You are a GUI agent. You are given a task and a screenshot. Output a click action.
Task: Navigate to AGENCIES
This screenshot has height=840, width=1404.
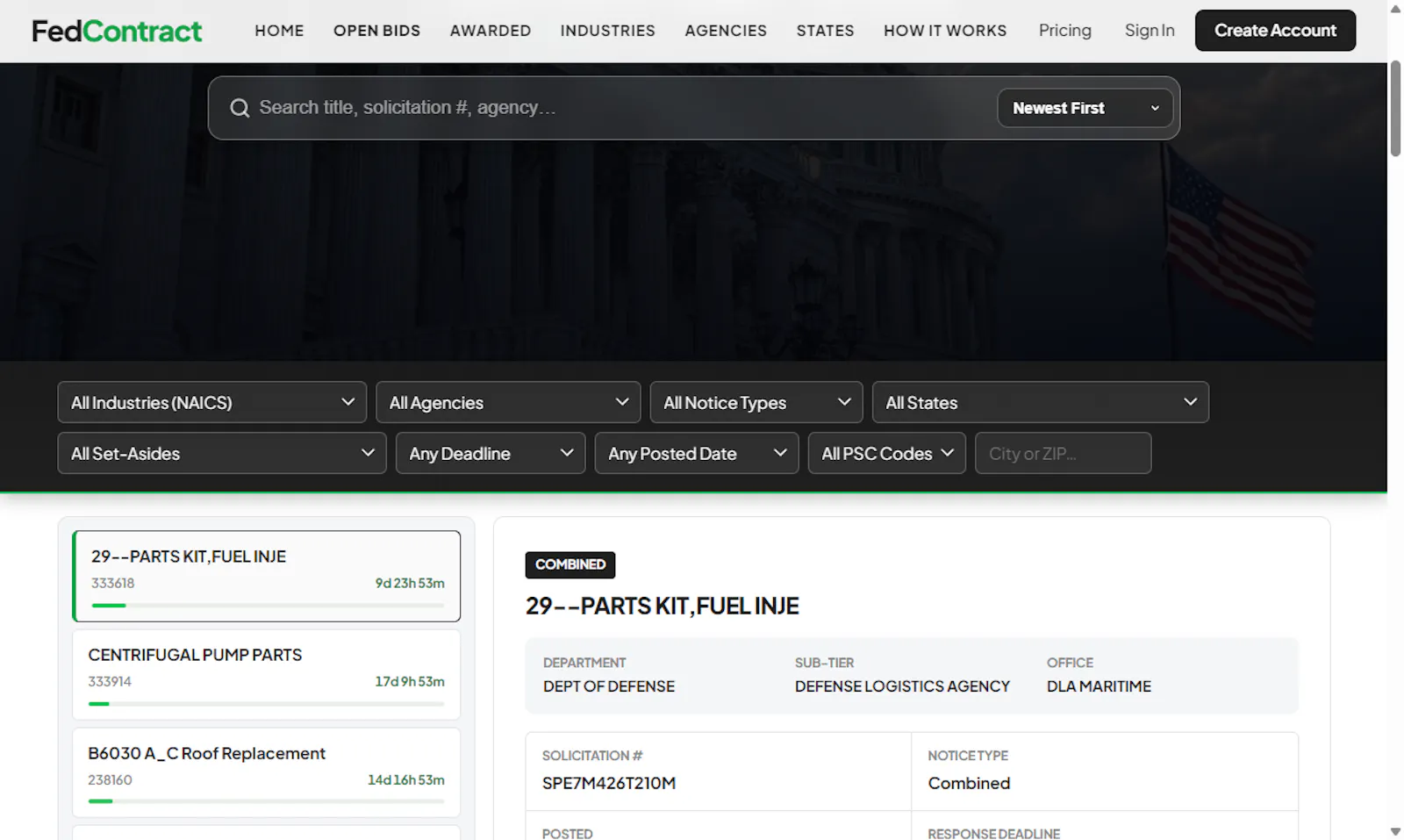click(726, 31)
